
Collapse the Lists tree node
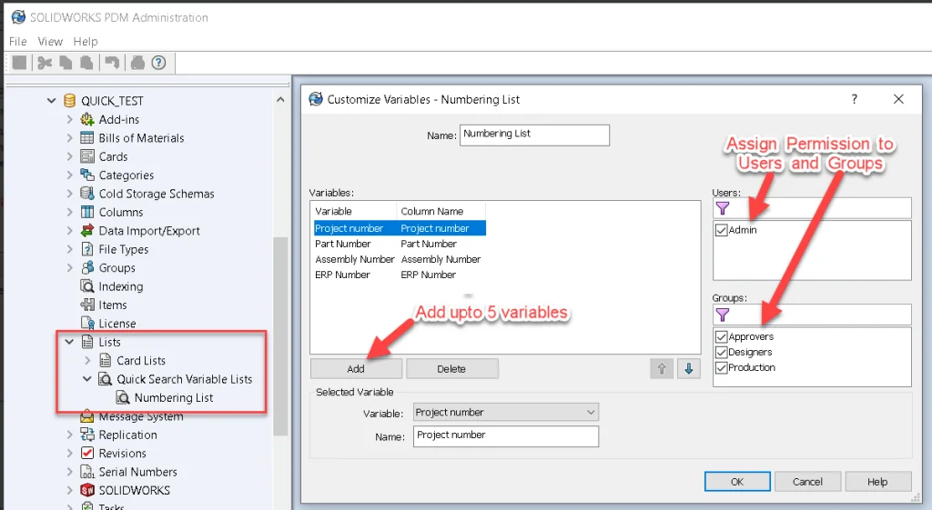point(69,342)
